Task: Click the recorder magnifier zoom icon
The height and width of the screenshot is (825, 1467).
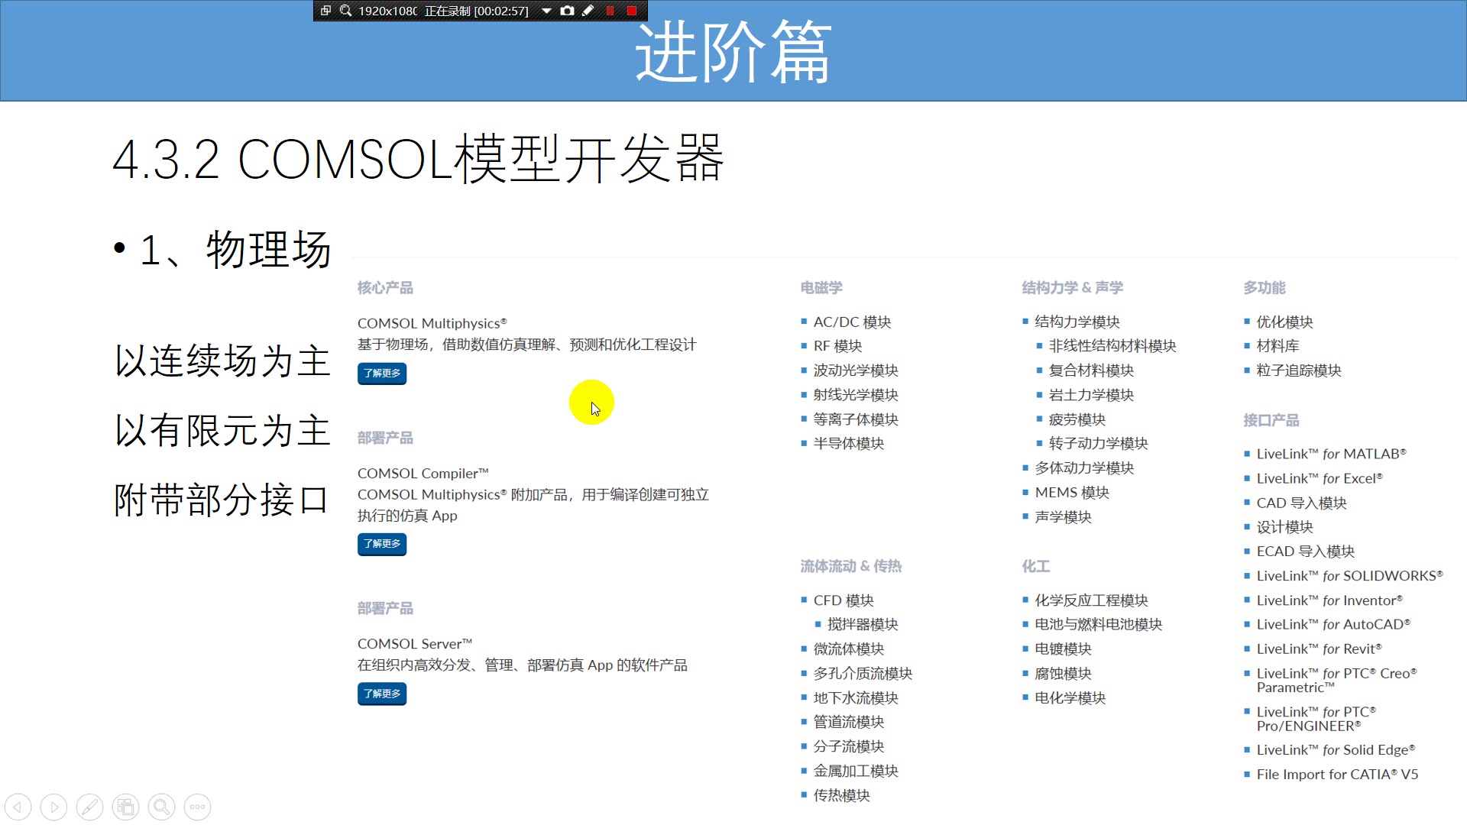Action: [345, 11]
